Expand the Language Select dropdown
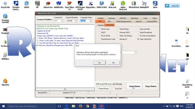The height and width of the screenshot is (109, 195). tap(91, 21)
